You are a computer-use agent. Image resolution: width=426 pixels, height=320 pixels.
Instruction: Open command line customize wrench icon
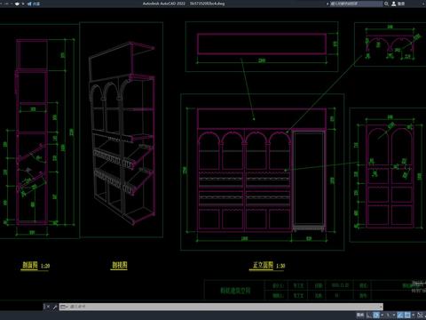pos(55,307)
